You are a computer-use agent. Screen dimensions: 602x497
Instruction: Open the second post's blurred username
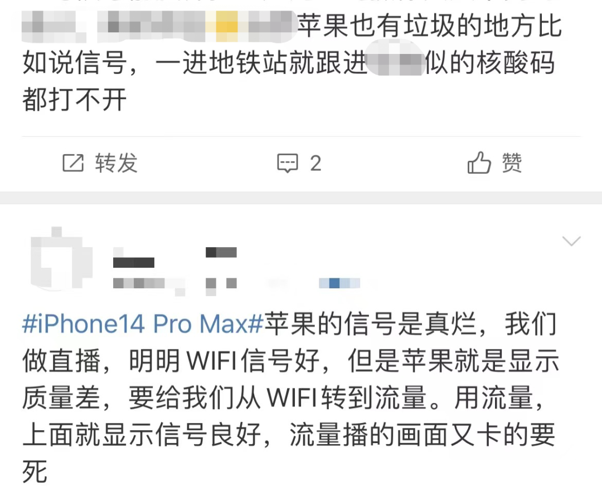pos(134,262)
